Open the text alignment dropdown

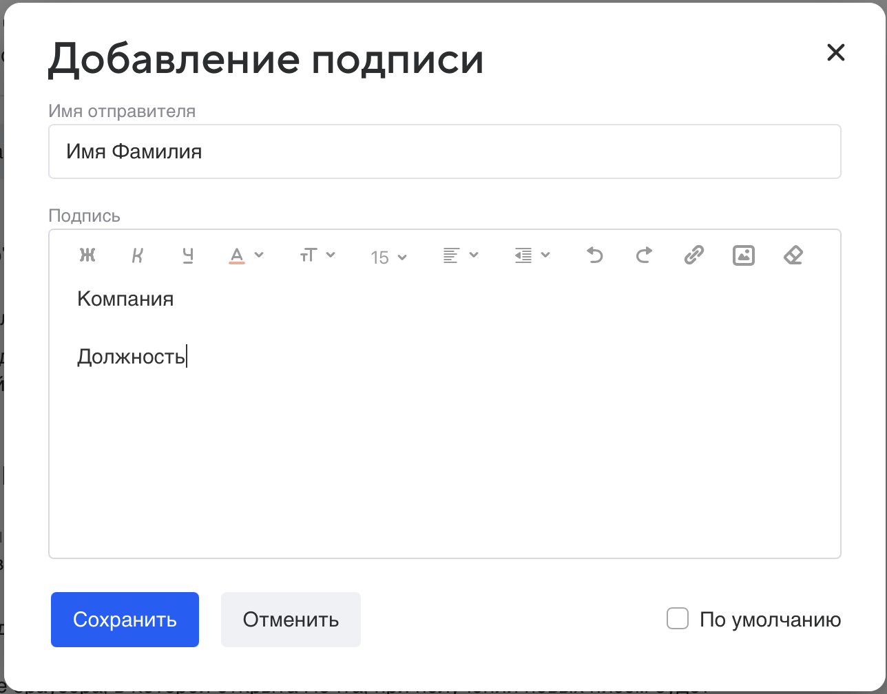click(x=460, y=255)
